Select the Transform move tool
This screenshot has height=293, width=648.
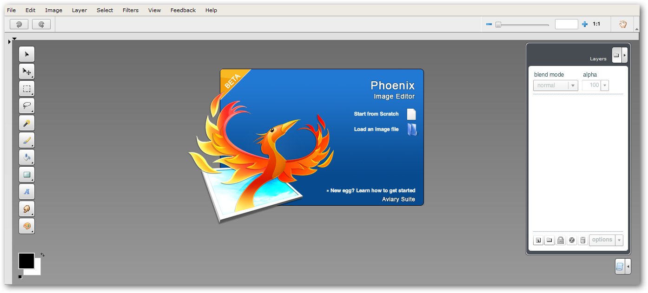26,72
